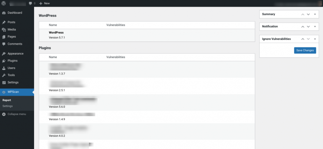Click the WordPress logo icon
This screenshot has height=149, width=323.
tap(4, 3)
